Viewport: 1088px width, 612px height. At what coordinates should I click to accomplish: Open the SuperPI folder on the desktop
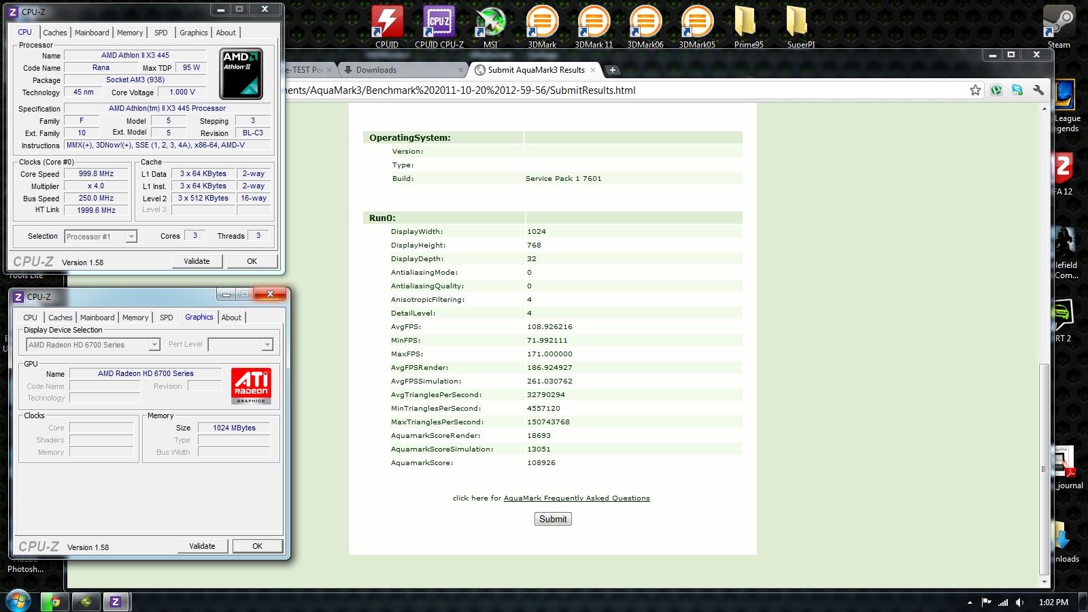[x=800, y=26]
